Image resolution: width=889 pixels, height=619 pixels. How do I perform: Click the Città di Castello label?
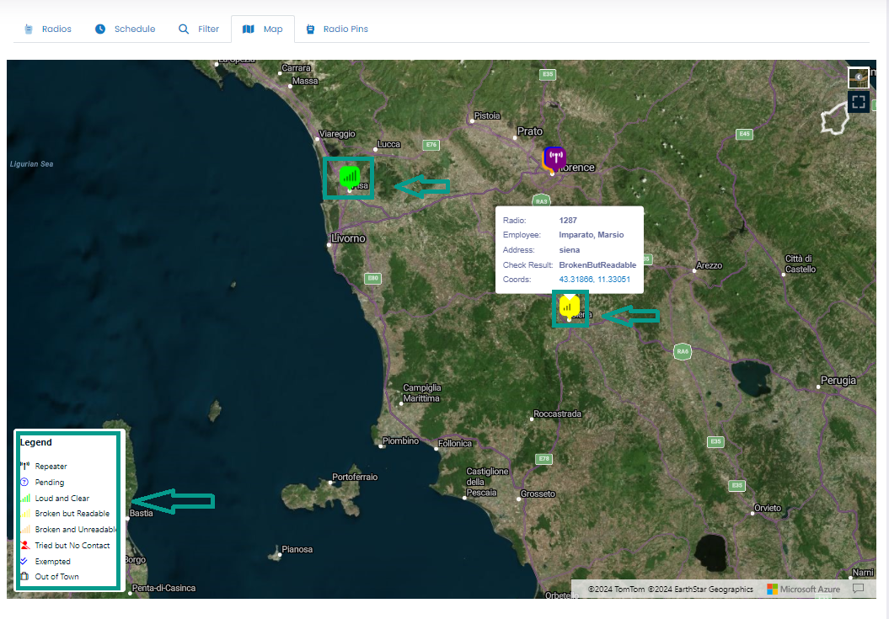[x=800, y=264]
